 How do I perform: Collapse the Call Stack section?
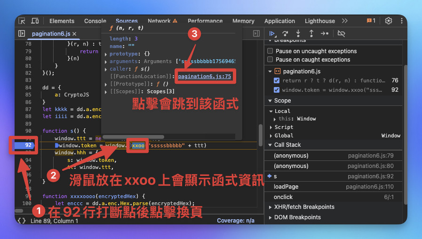pyautogui.click(x=270, y=145)
